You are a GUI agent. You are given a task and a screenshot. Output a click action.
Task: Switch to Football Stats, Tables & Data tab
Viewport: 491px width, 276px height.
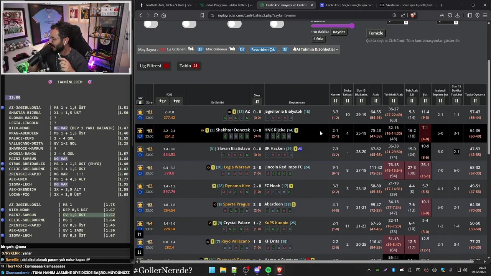coord(166,5)
